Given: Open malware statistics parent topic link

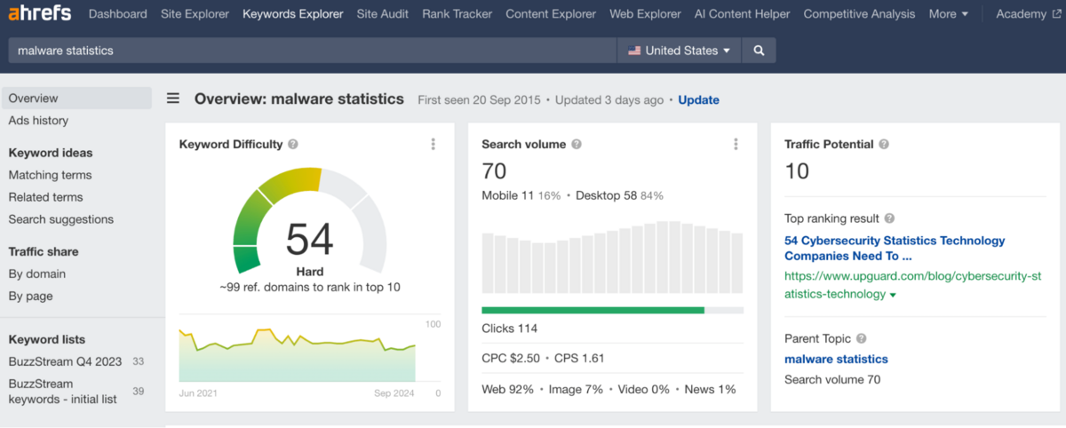Looking at the screenshot, I should point(836,359).
